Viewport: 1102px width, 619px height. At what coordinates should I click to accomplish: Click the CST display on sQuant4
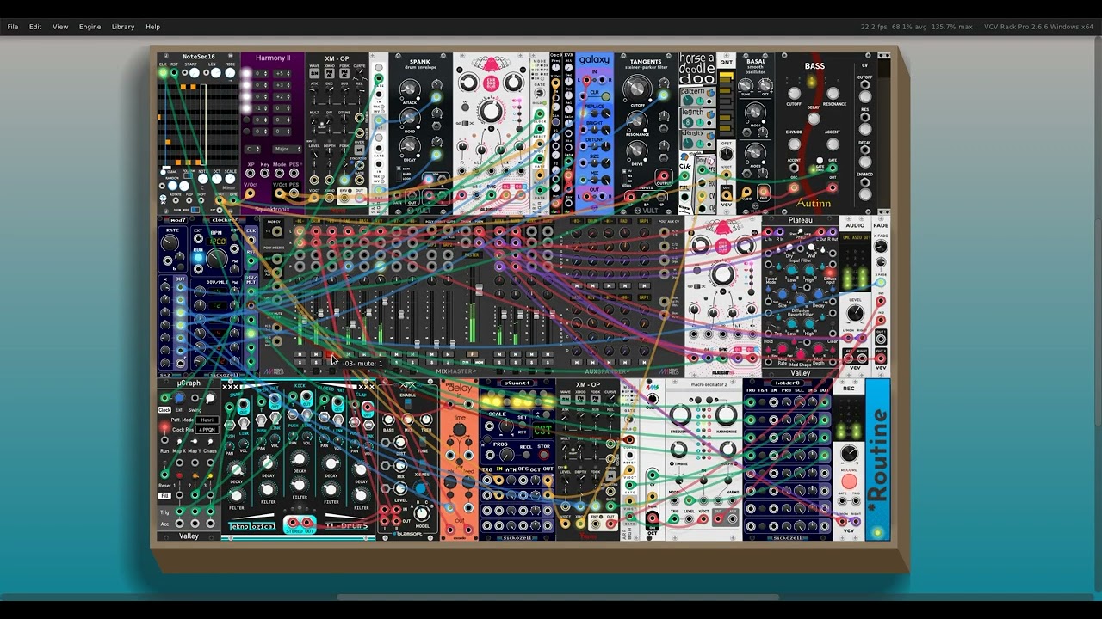[x=542, y=430]
